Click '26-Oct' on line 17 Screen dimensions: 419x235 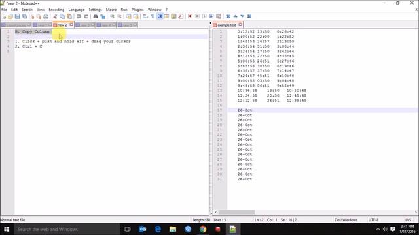tap(244, 110)
